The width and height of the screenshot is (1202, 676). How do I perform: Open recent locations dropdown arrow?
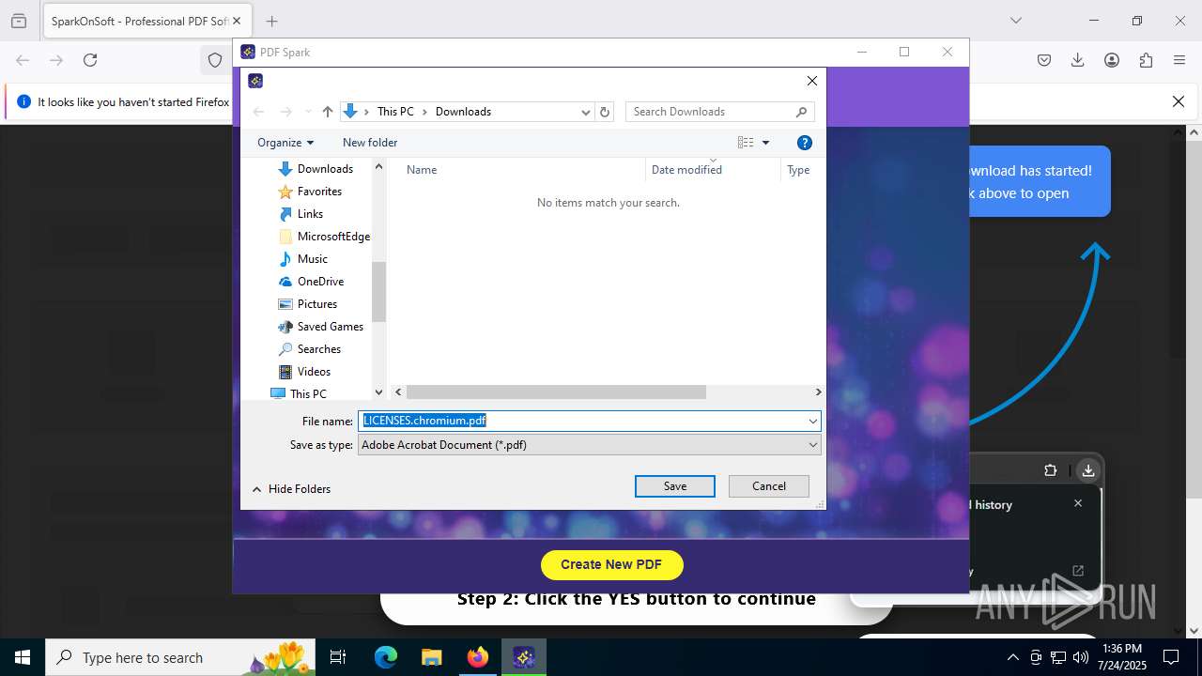click(x=308, y=112)
